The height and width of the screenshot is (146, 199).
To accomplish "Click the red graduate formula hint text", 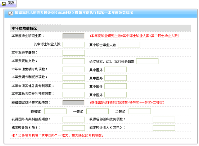I will (135, 36).
